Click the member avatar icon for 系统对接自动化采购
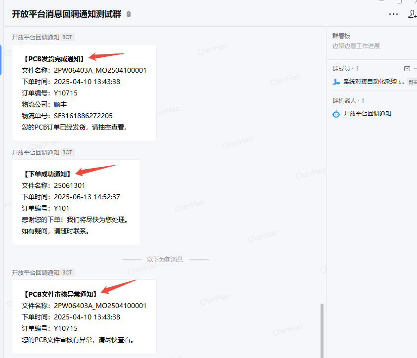Screen dimensions: 417x358 coord(336,82)
